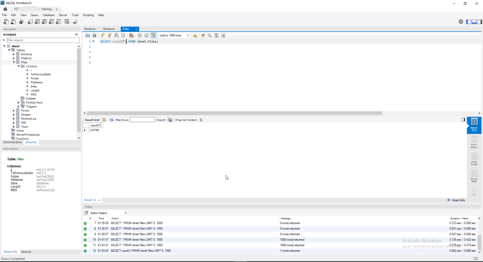Toggle the right sidebar panel visibility
Image resolution: width=483 pixels, height=262 pixels.
[x=480, y=22]
